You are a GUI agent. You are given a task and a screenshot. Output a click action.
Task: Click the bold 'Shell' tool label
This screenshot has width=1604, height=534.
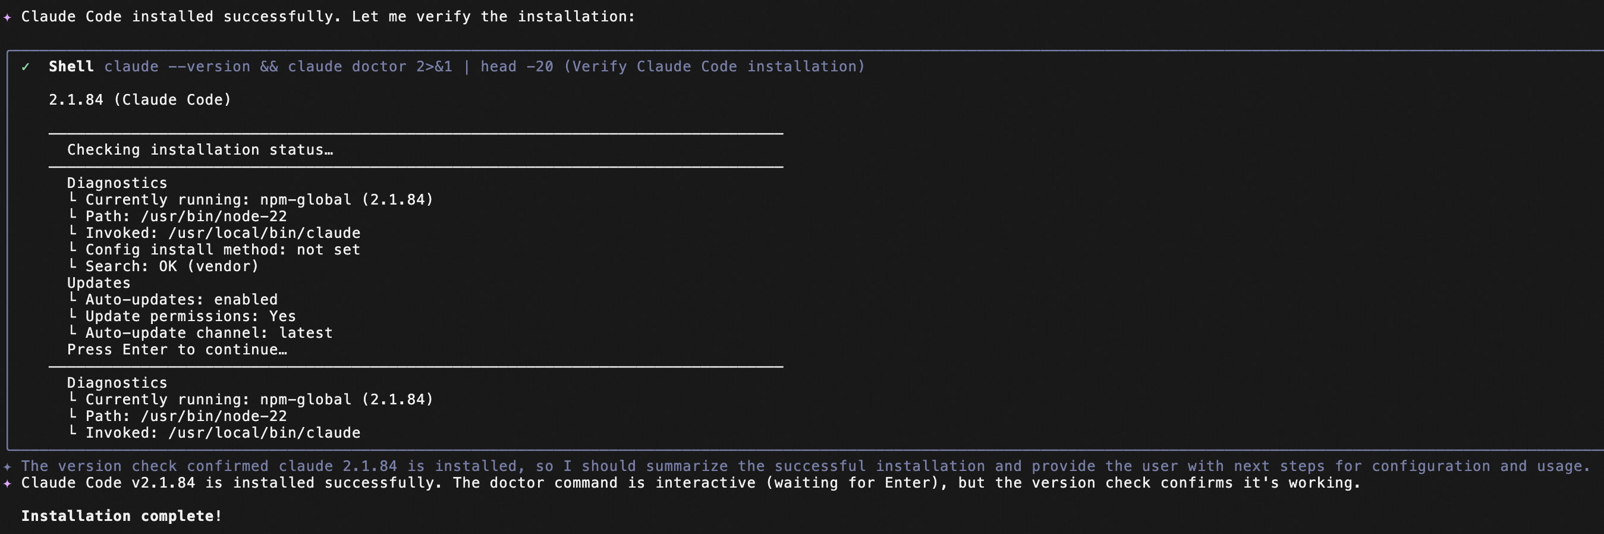pyautogui.click(x=71, y=67)
